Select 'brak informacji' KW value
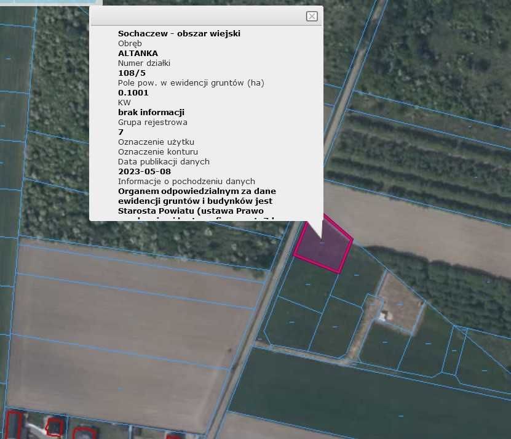 (151, 112)
